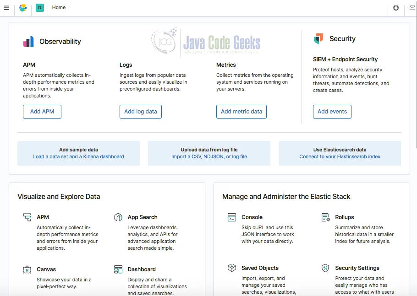Click the Elastic logo icon
Image resolution: width=417 pixels, height=296 pixels.
(23, 8)
